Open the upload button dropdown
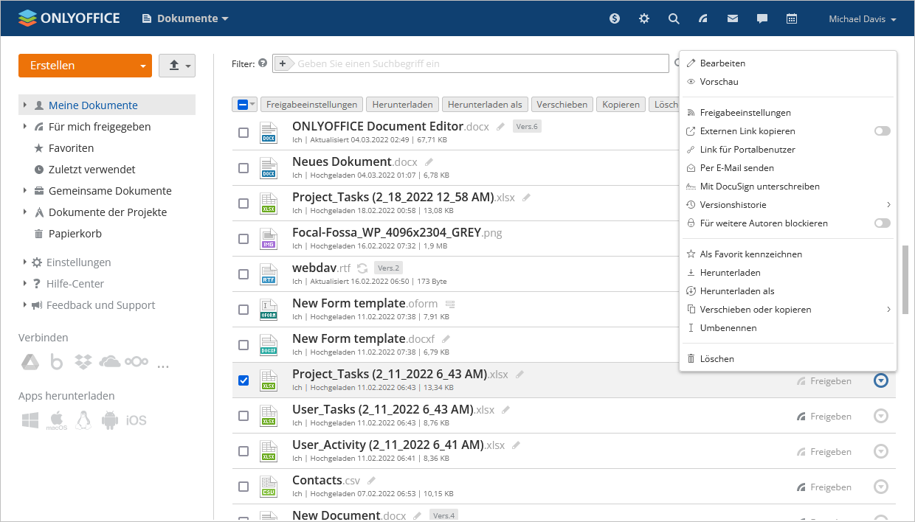The height and width of the screenshot is (522, 915). tap(177, 66)
